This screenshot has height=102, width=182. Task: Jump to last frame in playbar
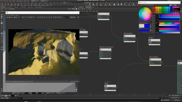point(10,96)
